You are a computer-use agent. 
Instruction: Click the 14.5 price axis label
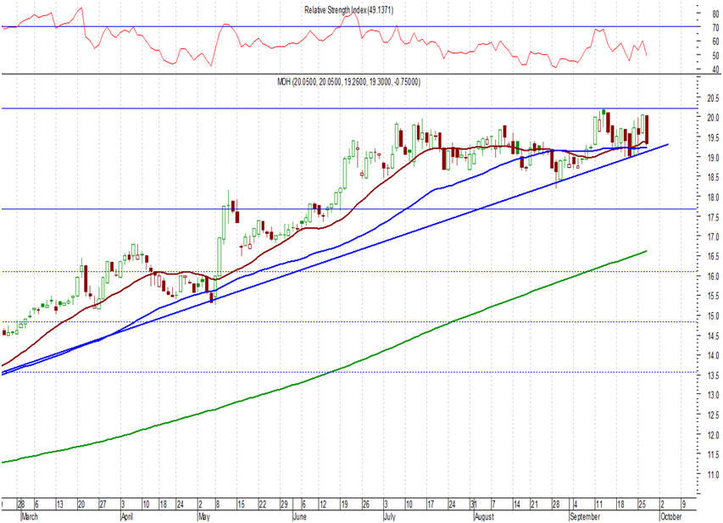713,336
